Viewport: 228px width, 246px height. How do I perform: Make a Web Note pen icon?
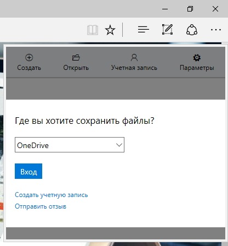[x=167, y=29]
